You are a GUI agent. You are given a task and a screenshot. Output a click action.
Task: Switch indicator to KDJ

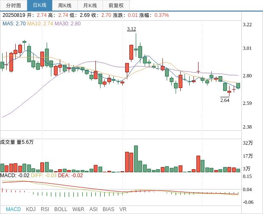tap(31, 209)
